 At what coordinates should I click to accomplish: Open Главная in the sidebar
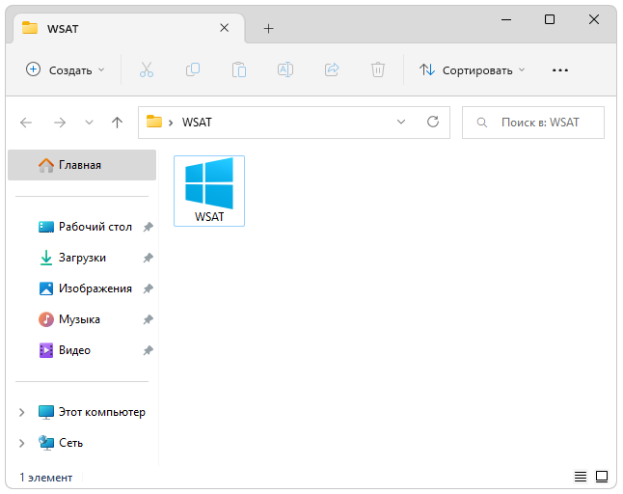coord(82,165)
